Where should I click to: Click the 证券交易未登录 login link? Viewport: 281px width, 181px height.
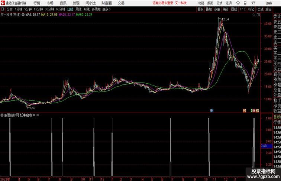click(163, 3)
